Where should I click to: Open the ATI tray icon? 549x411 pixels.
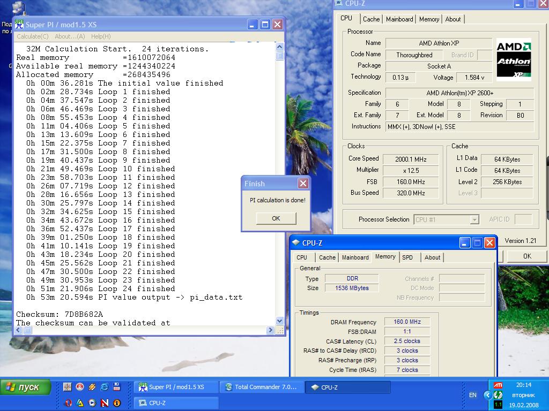(x=498, y=385)
